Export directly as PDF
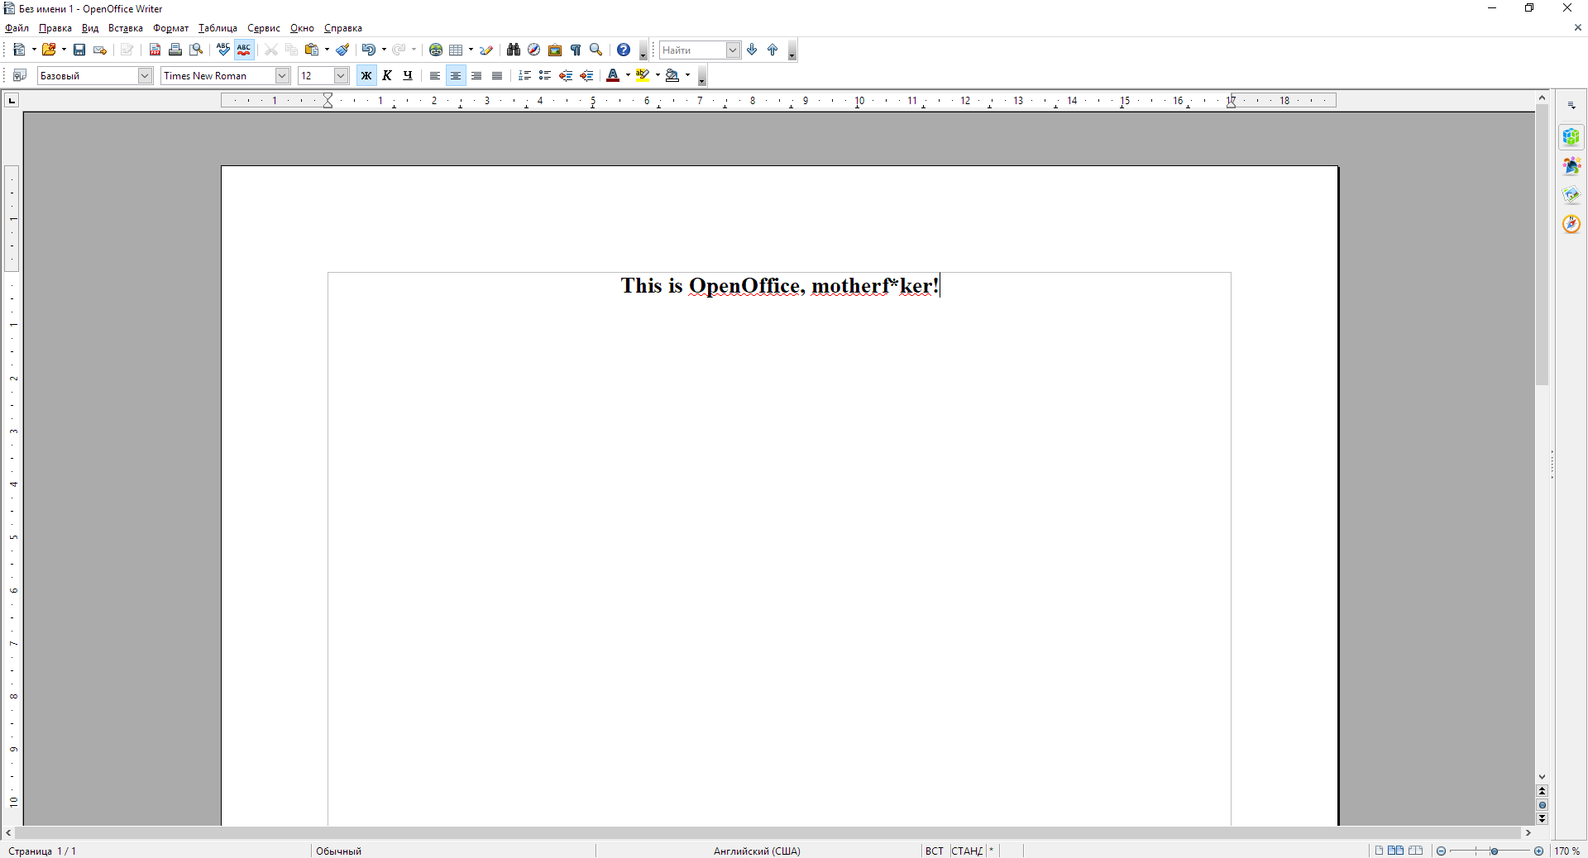 pos(155,50)
